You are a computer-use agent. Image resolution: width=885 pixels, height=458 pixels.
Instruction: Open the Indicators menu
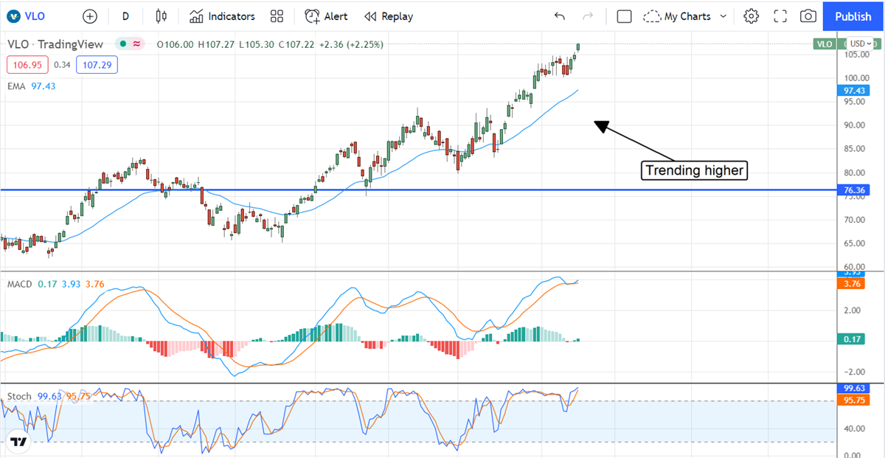(x=222, y=16)
